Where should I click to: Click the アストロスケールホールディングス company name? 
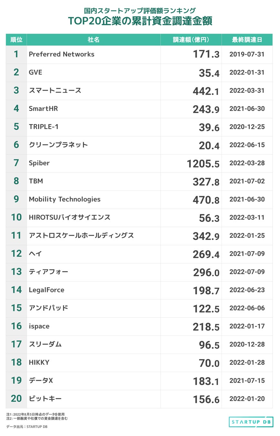(81, 235)
